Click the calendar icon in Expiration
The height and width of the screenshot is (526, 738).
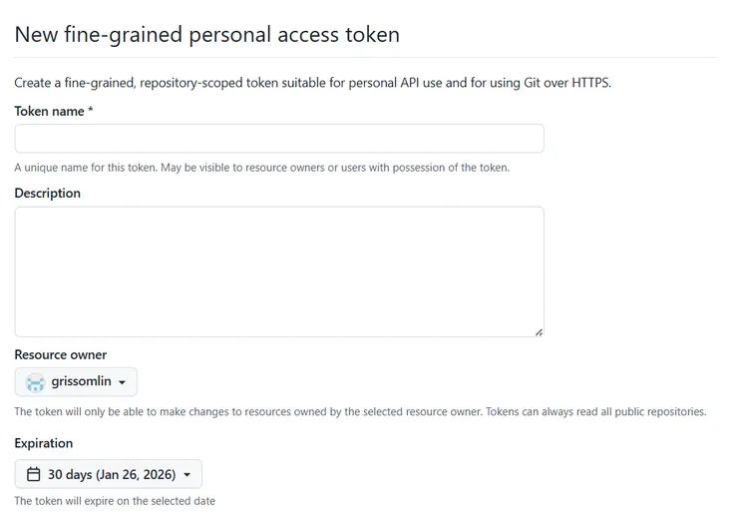34,474
